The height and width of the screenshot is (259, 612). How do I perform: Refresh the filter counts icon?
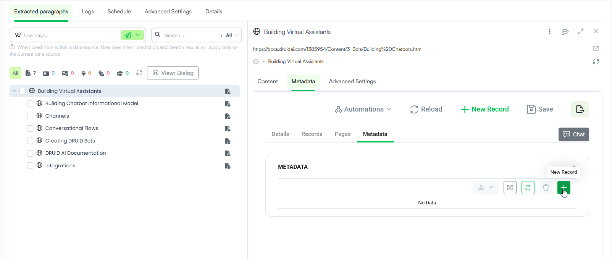(139, 73)
